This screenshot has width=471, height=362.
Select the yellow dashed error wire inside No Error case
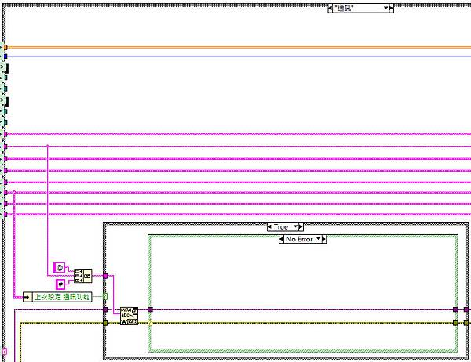point(303,323)
